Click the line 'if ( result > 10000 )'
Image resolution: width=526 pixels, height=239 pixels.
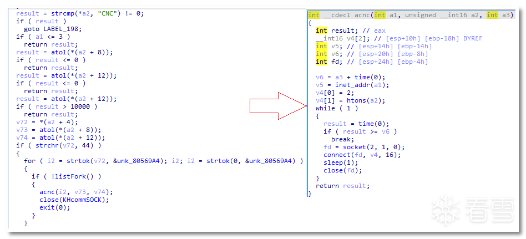(57, 106)
